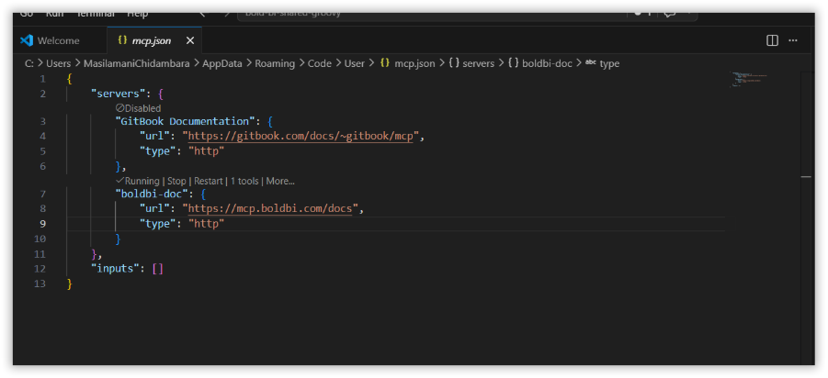
Task: Open the mcp.boldbi.com/docs URL
Action: click(270, 209)
